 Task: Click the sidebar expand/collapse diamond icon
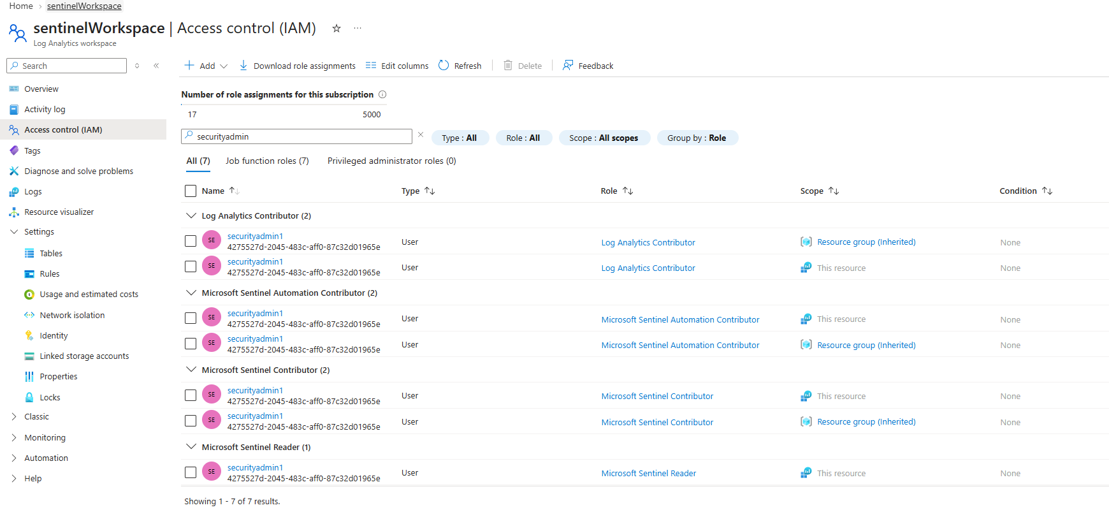[x=137, y=66]
